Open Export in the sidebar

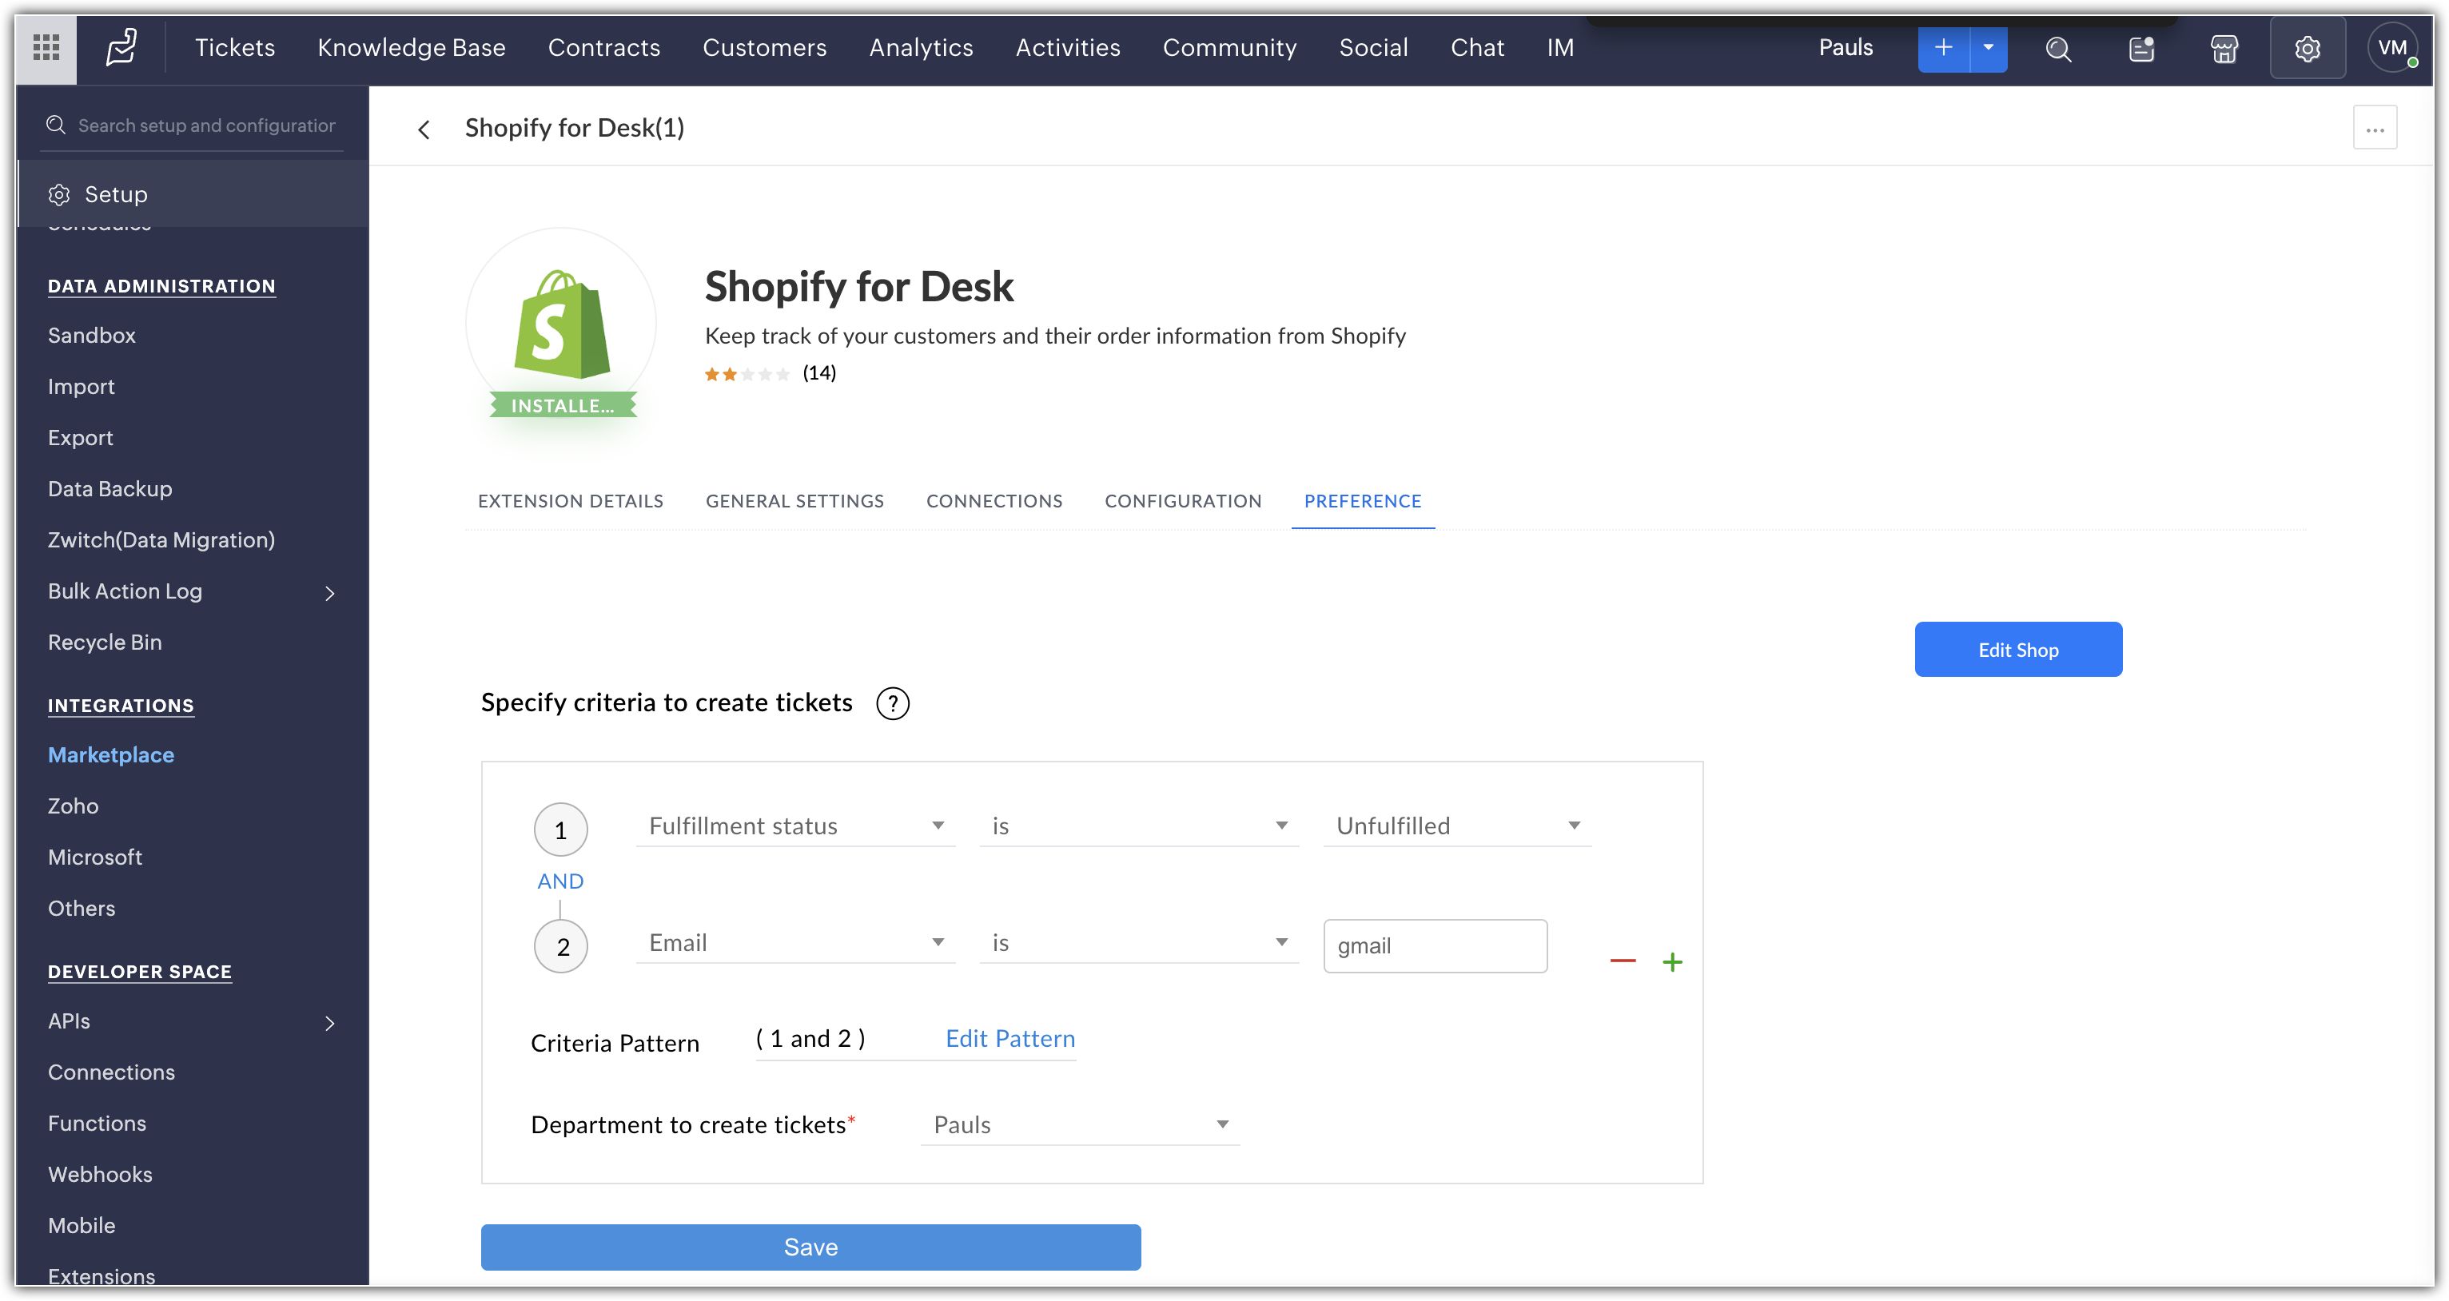coord(80,438)
